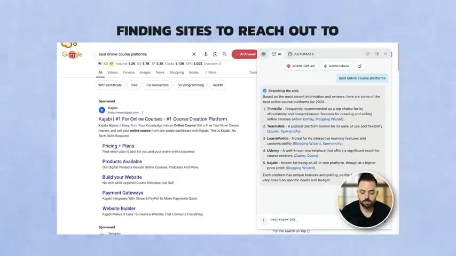Click the 'best online course platforms' chat bubble
Screen dimensions: 456x256
coord(362,78)
